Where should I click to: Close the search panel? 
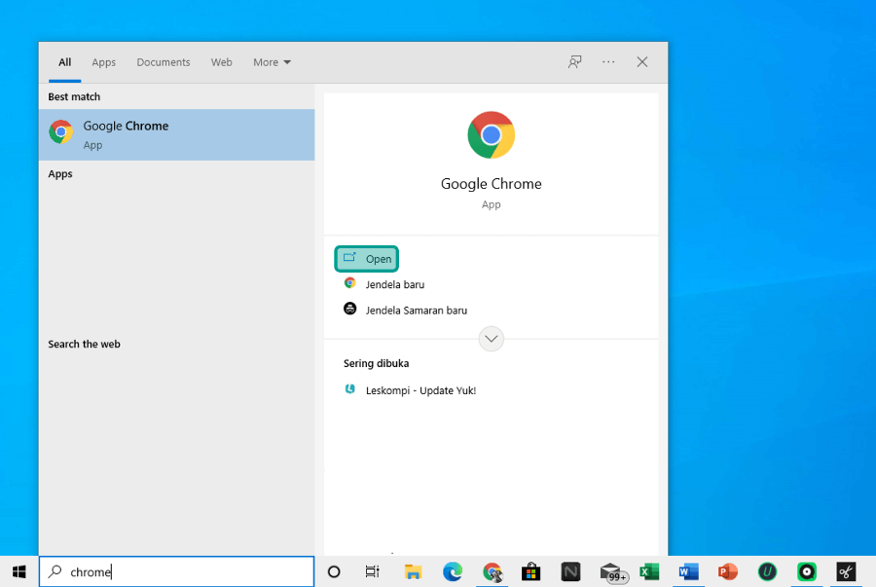(642, 62)
